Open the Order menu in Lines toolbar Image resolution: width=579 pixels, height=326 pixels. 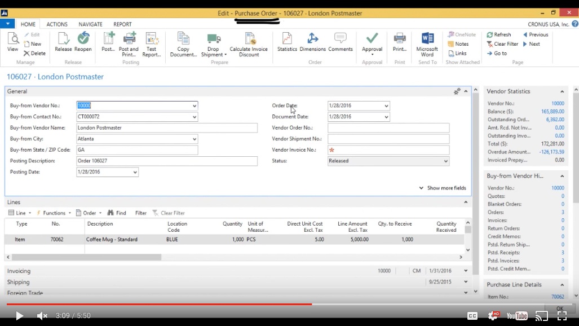click(x=89, y=213)
